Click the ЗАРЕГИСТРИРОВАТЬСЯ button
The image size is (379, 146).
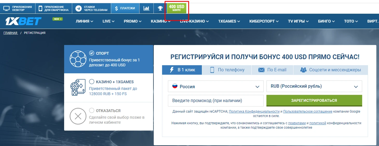[x=314, y=101]
